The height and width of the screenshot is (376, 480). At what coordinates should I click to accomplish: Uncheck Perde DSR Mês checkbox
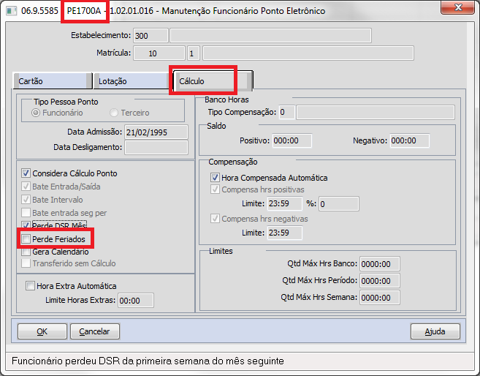pyautogui.click(x=26, y=225)
